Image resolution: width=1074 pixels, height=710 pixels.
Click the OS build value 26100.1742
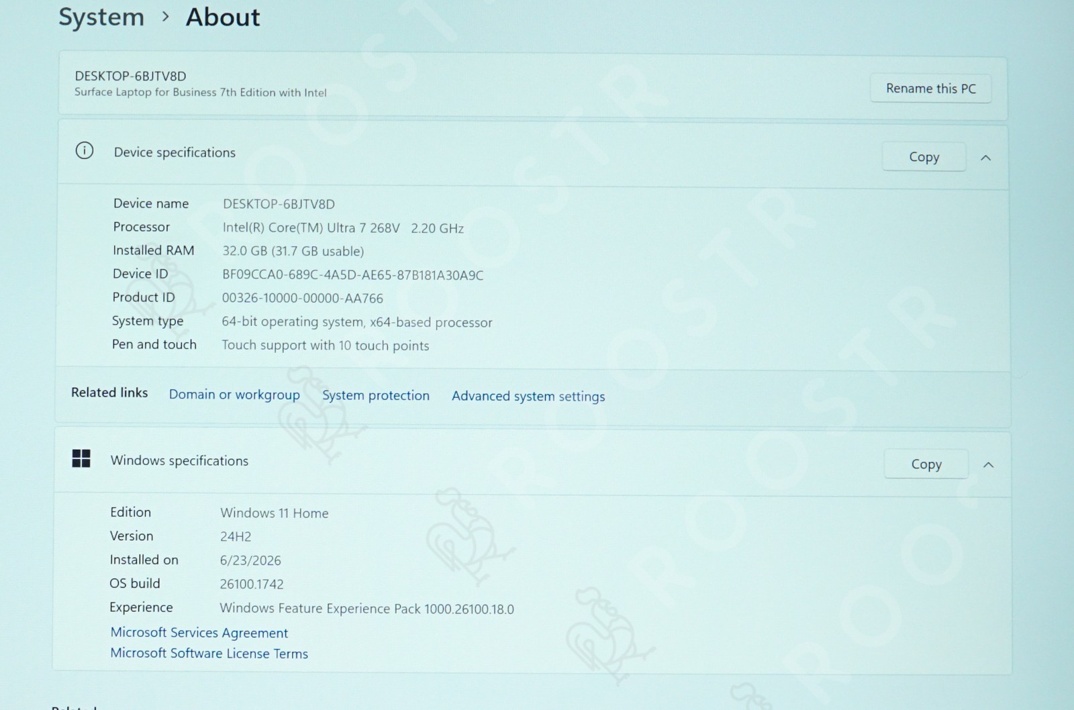coord(252,584)
